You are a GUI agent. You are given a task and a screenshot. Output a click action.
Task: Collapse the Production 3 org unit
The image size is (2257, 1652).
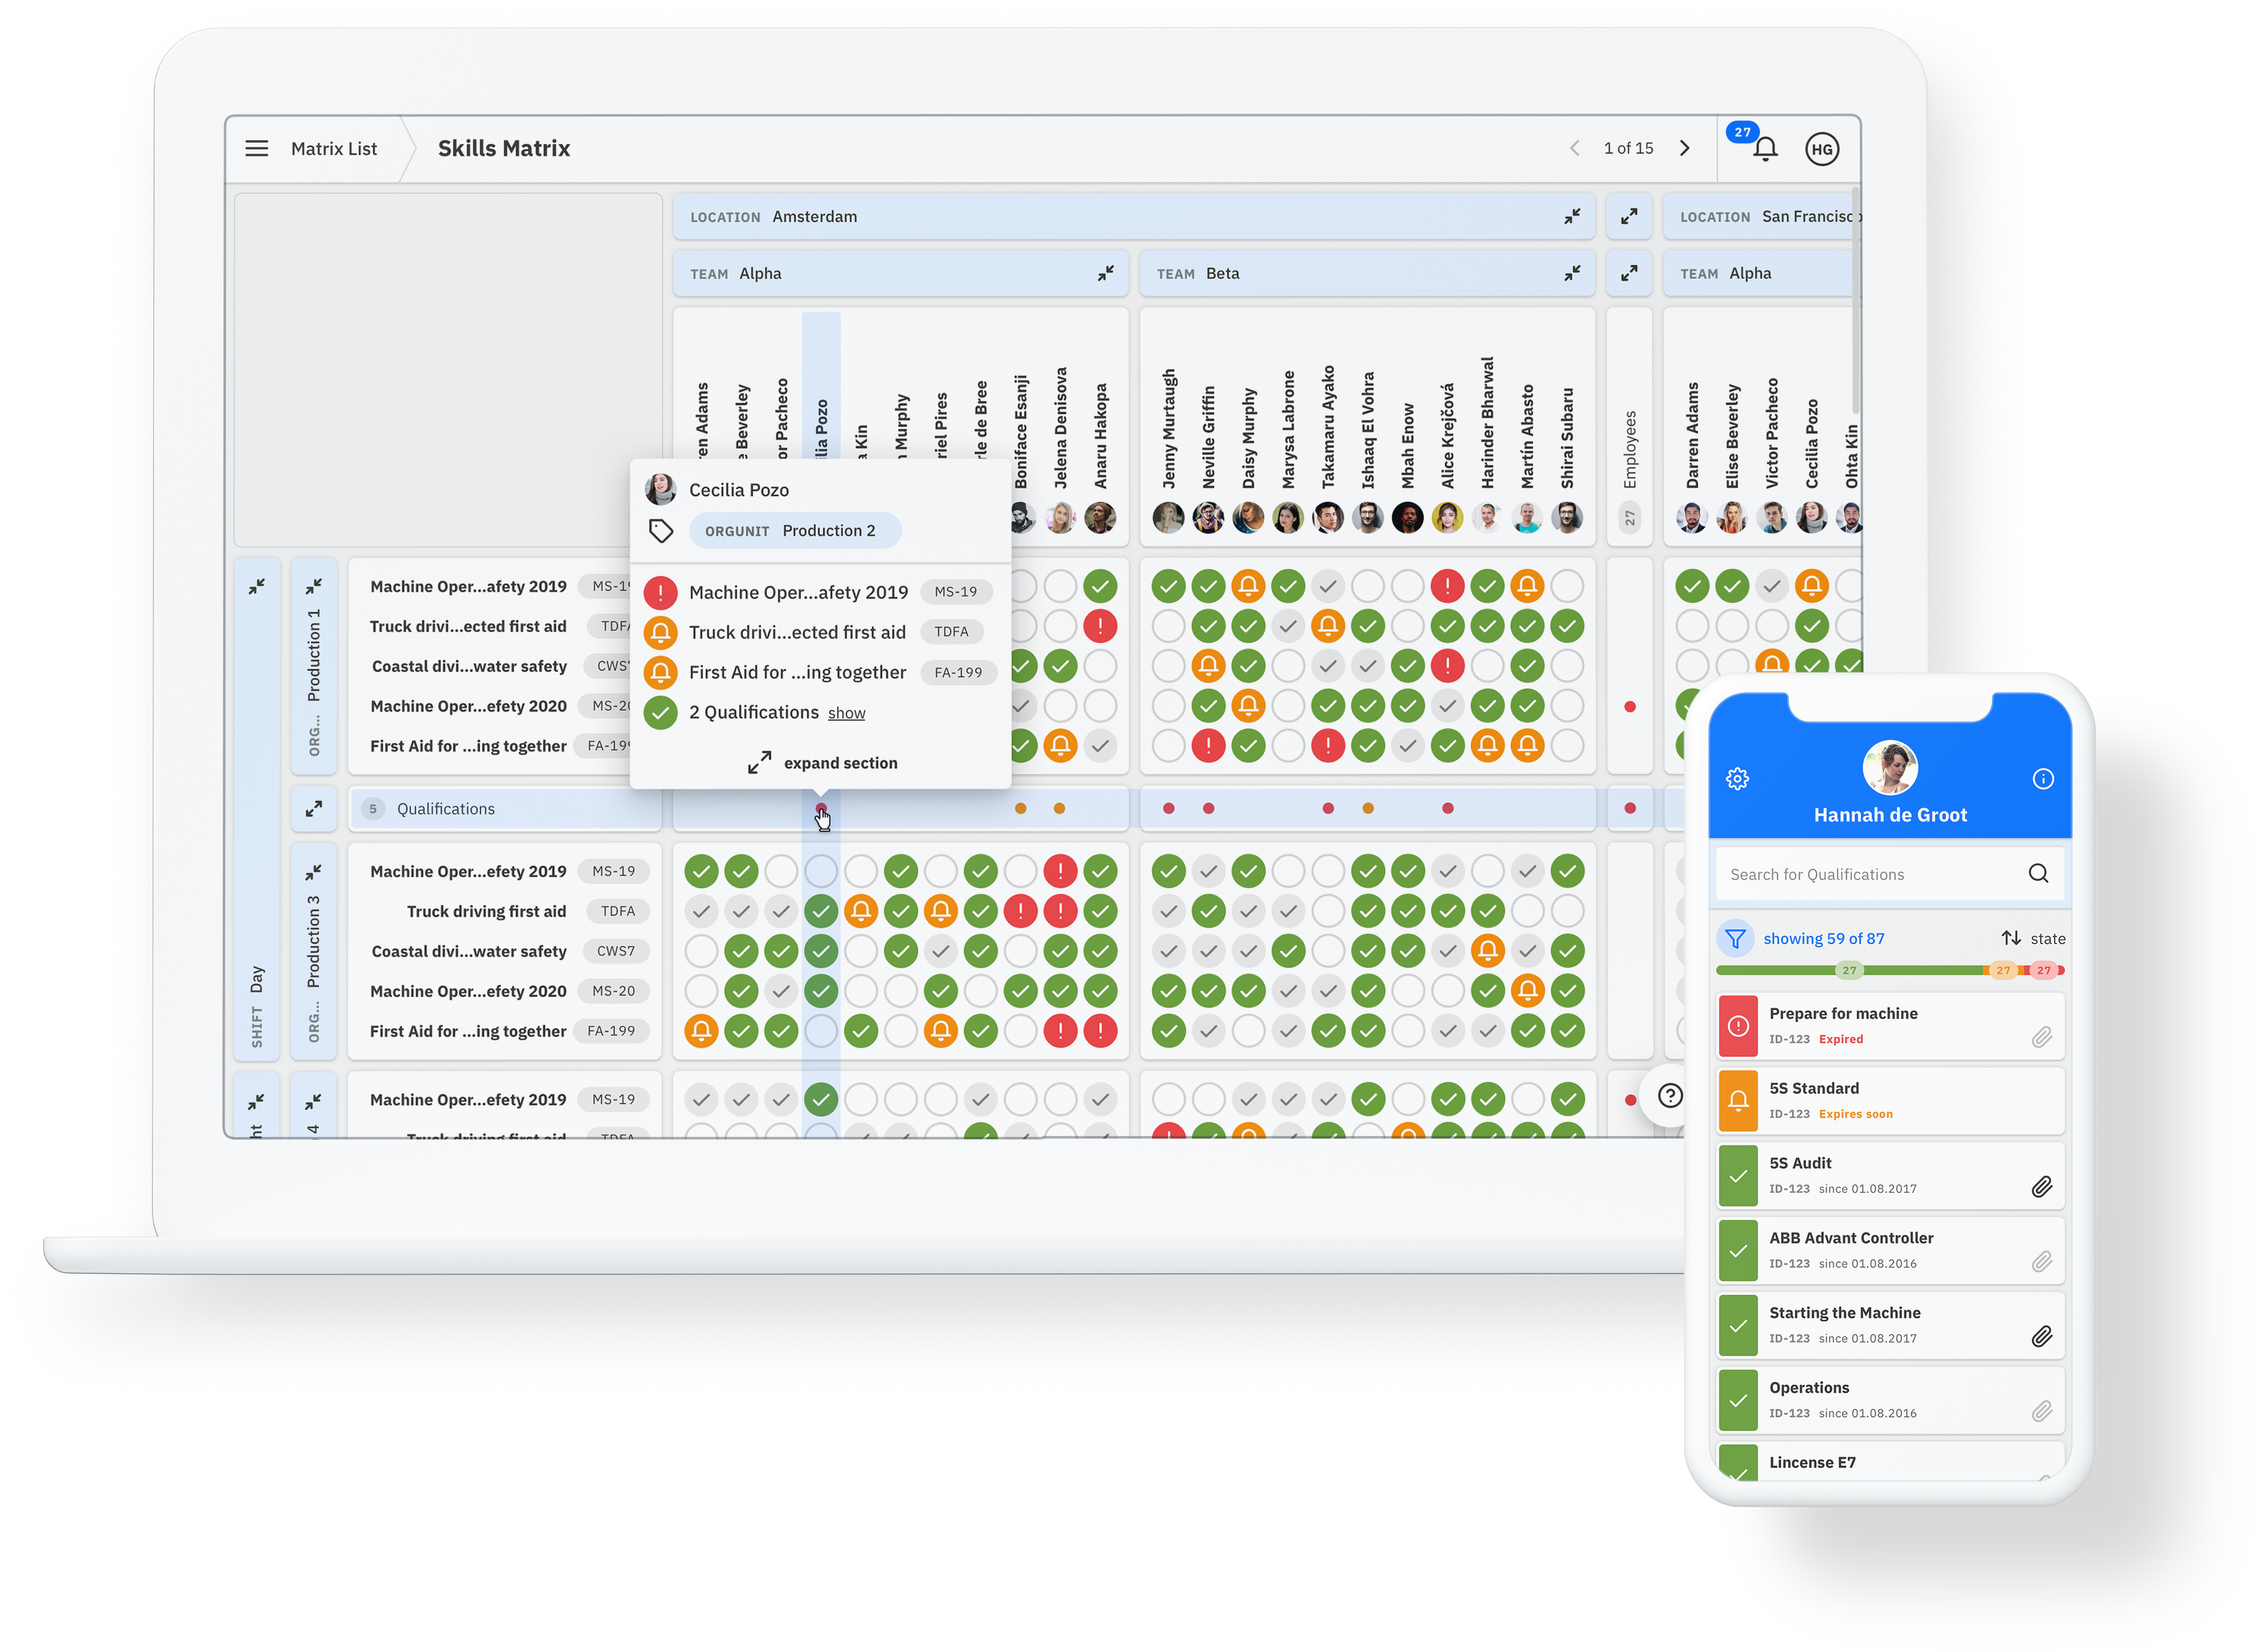point(313,872)
